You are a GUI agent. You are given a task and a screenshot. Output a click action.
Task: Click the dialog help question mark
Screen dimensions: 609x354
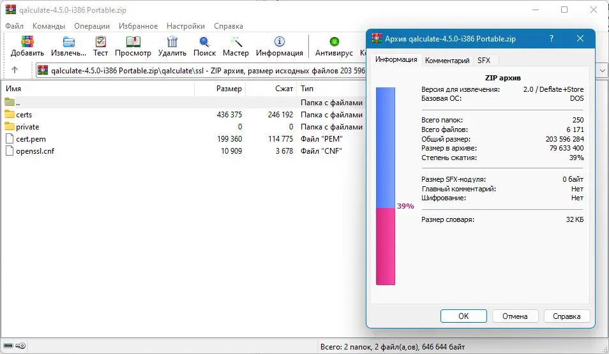(551, 38)
